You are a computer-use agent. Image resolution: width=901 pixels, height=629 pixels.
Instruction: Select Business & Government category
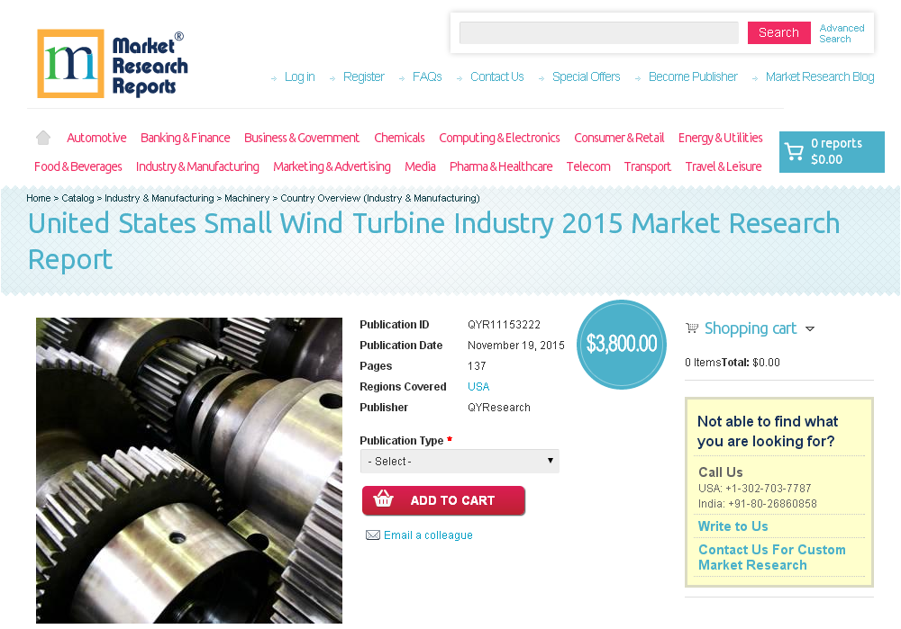click(x=302, y=138)
